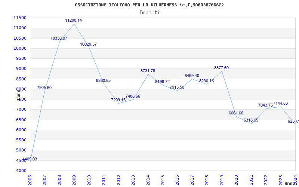Click the 11500 y-axis tick label
Image resolution: width=299 pixels, height=187 pixels.
[x=20, y=18]
